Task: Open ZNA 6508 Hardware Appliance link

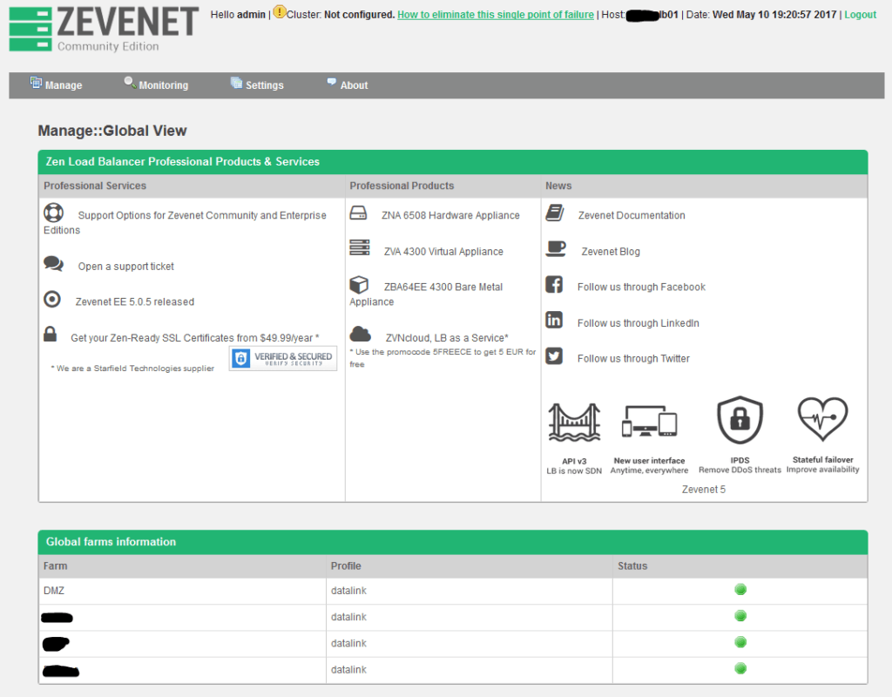Action: 450,215
